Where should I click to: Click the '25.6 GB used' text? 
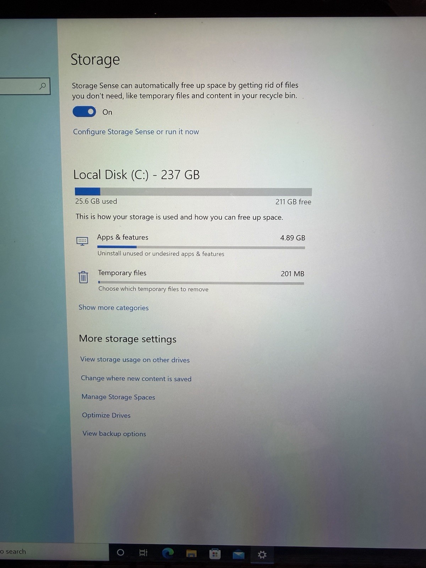[x=96, y=201]
